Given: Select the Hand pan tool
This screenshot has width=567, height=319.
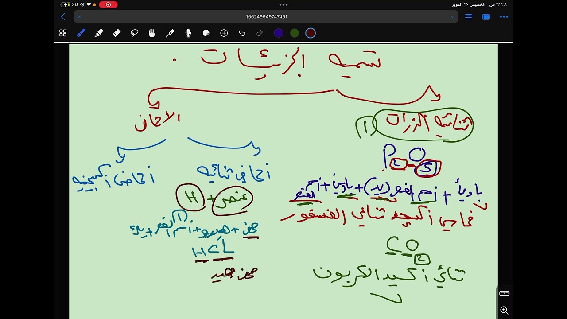Looking at the screenshot, I should (x=152, y=33).
